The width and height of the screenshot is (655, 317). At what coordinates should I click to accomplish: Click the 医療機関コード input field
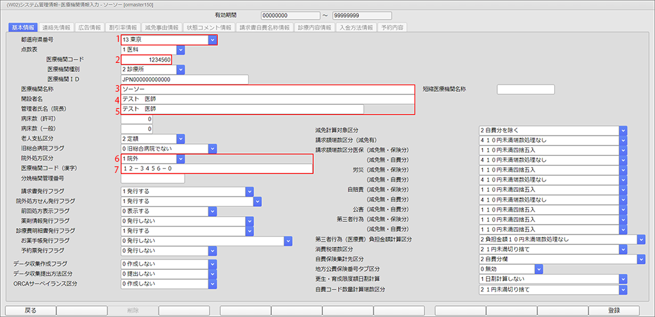(x=147, y=60)
